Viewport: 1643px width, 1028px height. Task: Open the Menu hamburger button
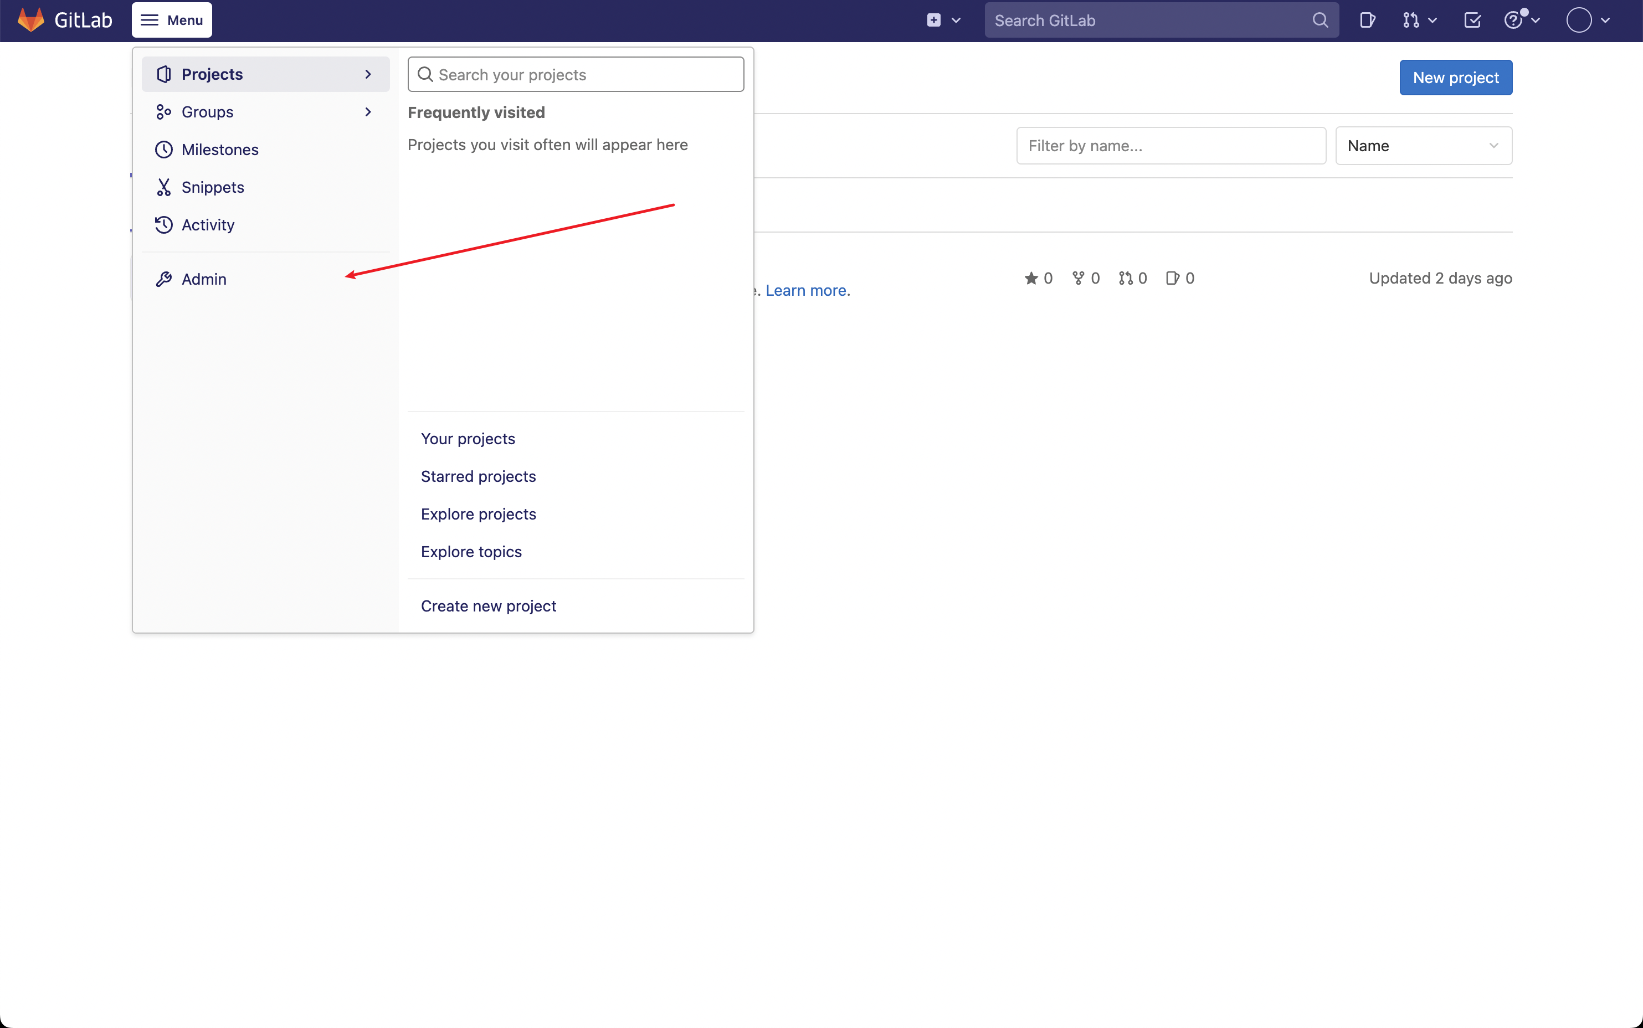[x=172, y=20]
